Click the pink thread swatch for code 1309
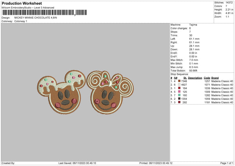The height and width of the screenshot is (166, 235). point(179,92)
